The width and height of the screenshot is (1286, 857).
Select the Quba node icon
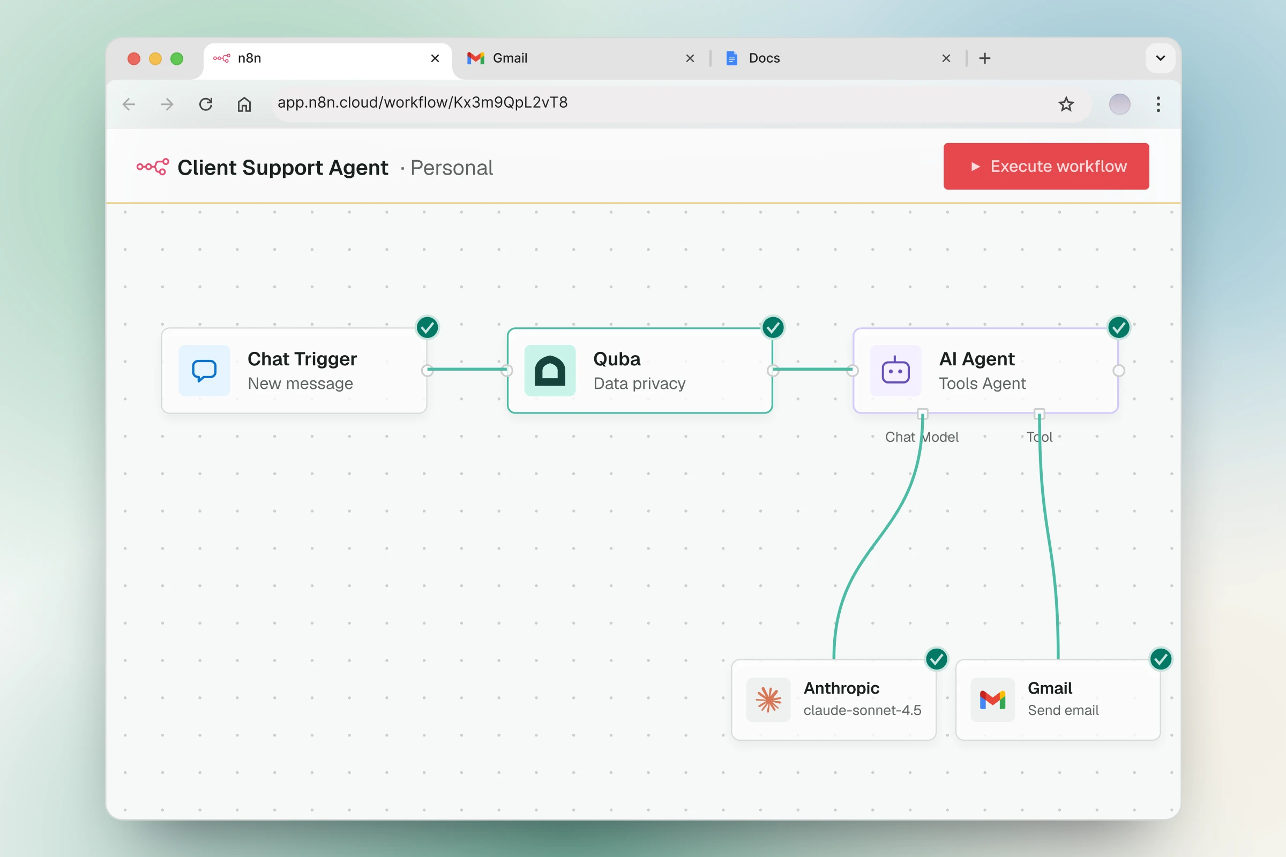click(x=550, y=371)
